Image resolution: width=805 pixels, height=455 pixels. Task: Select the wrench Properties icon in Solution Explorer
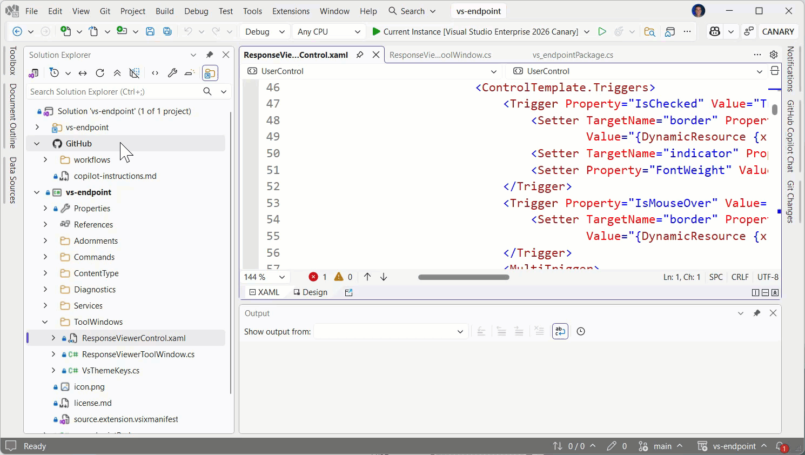click(172, 73)
